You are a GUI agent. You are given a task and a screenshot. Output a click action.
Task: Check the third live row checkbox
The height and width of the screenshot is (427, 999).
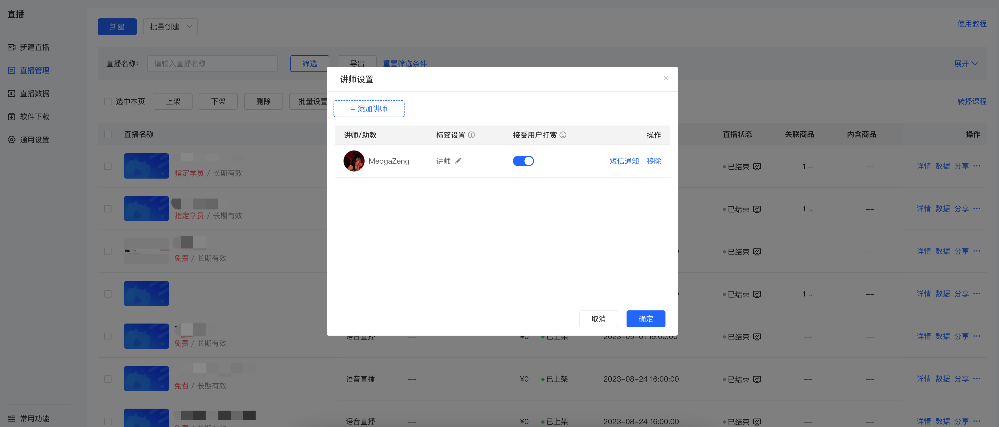108,251
